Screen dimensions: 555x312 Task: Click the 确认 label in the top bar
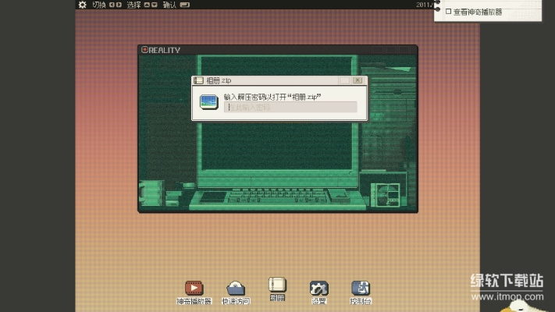pyautogui.click(x=169, y=5)
